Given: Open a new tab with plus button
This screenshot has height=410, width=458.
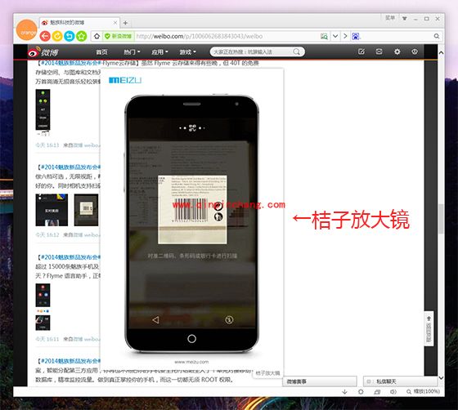Looking at the screenshot, I should click(x=125, y=23).
